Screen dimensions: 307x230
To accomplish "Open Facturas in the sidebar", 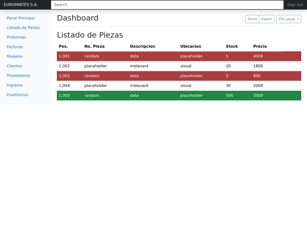I will (x=15, y=47).
